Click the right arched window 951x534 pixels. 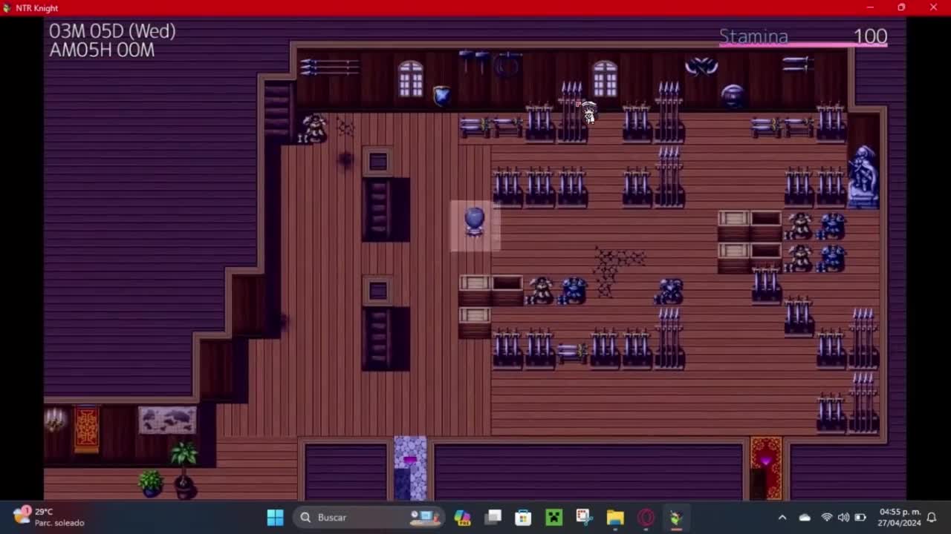605,79
